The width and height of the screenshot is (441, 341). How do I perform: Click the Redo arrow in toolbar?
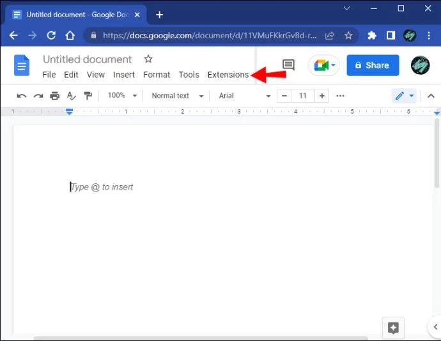pyautogui.click(x=38, y=96)
